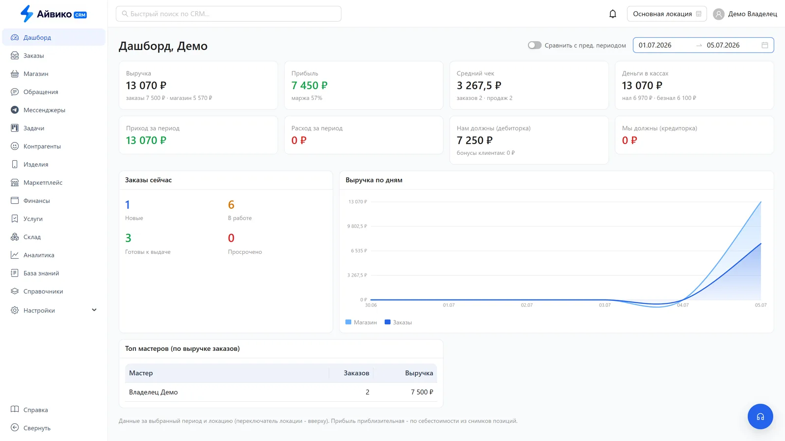Expand the Настройки submenu chevron
785x441 pixels.
point(94,310)
